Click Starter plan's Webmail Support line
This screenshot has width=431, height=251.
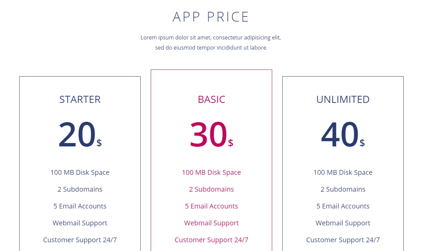pos(80,223)
